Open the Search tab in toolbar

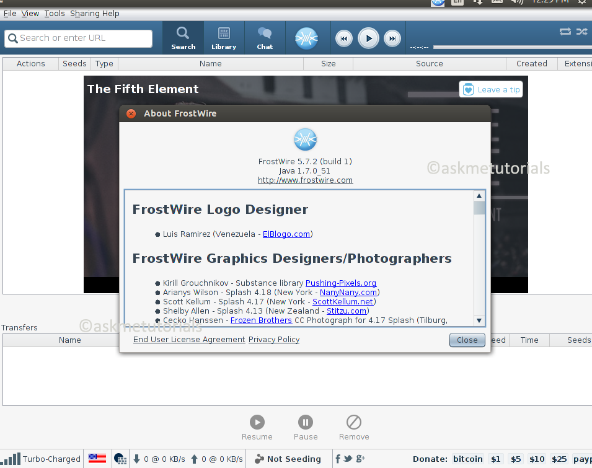coord(183,38)
